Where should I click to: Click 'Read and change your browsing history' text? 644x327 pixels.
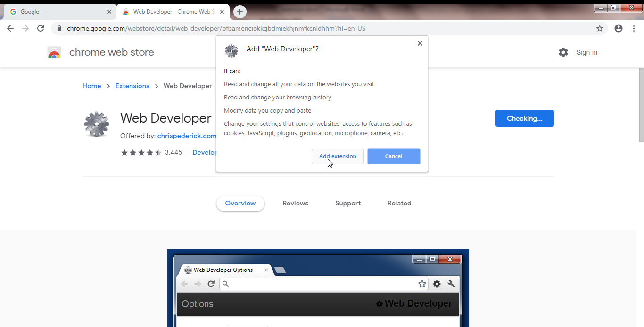[278, 98]
